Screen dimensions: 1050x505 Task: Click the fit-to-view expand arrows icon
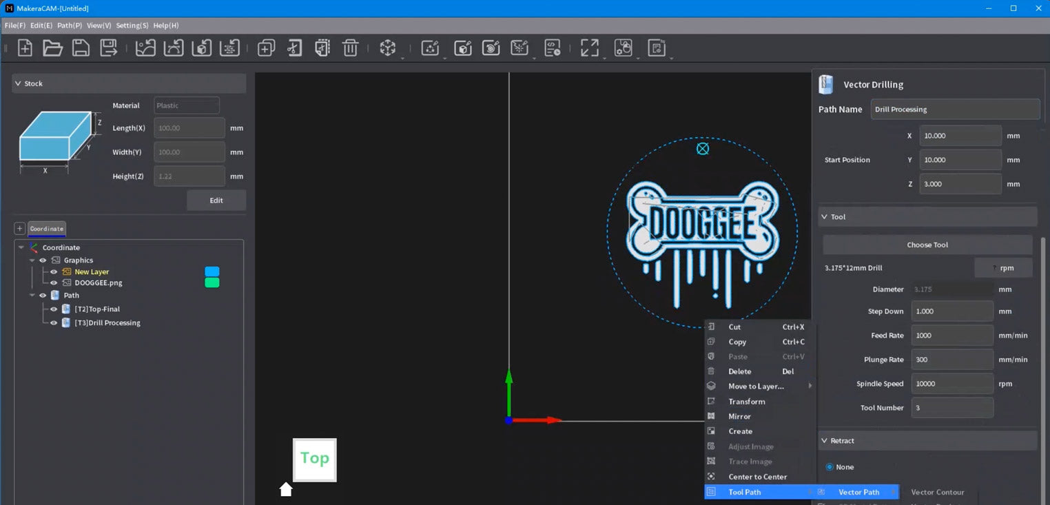click(589, 48)
